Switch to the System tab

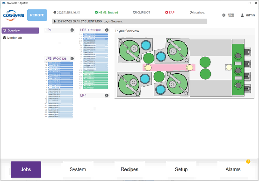tap(78, 169)
